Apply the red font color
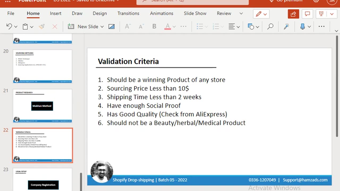Image resolution: width=340 pixels, height=191 pixels. pos(168,27)
